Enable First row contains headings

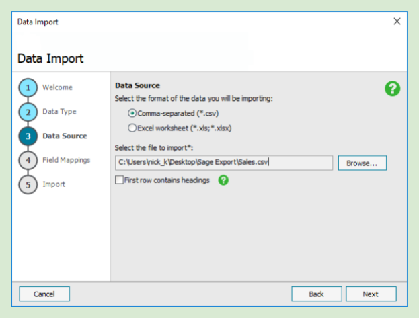[x=120, y=180]
